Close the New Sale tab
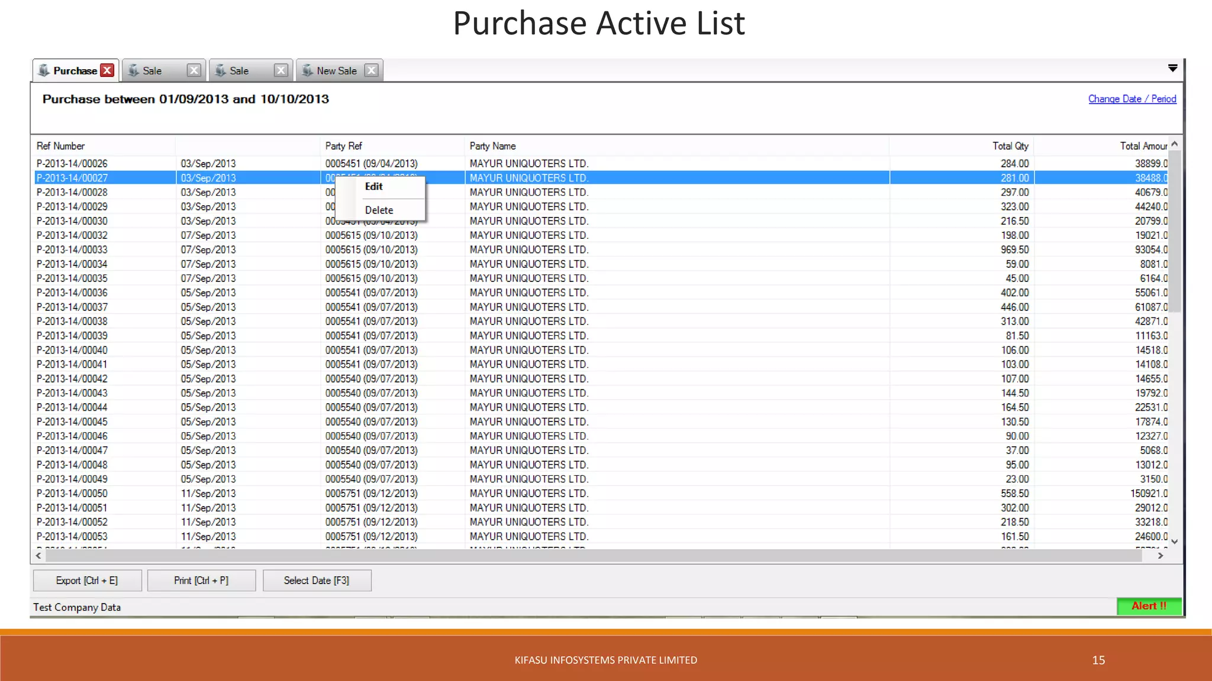The image size is (1212, 681). coord(371,70)
